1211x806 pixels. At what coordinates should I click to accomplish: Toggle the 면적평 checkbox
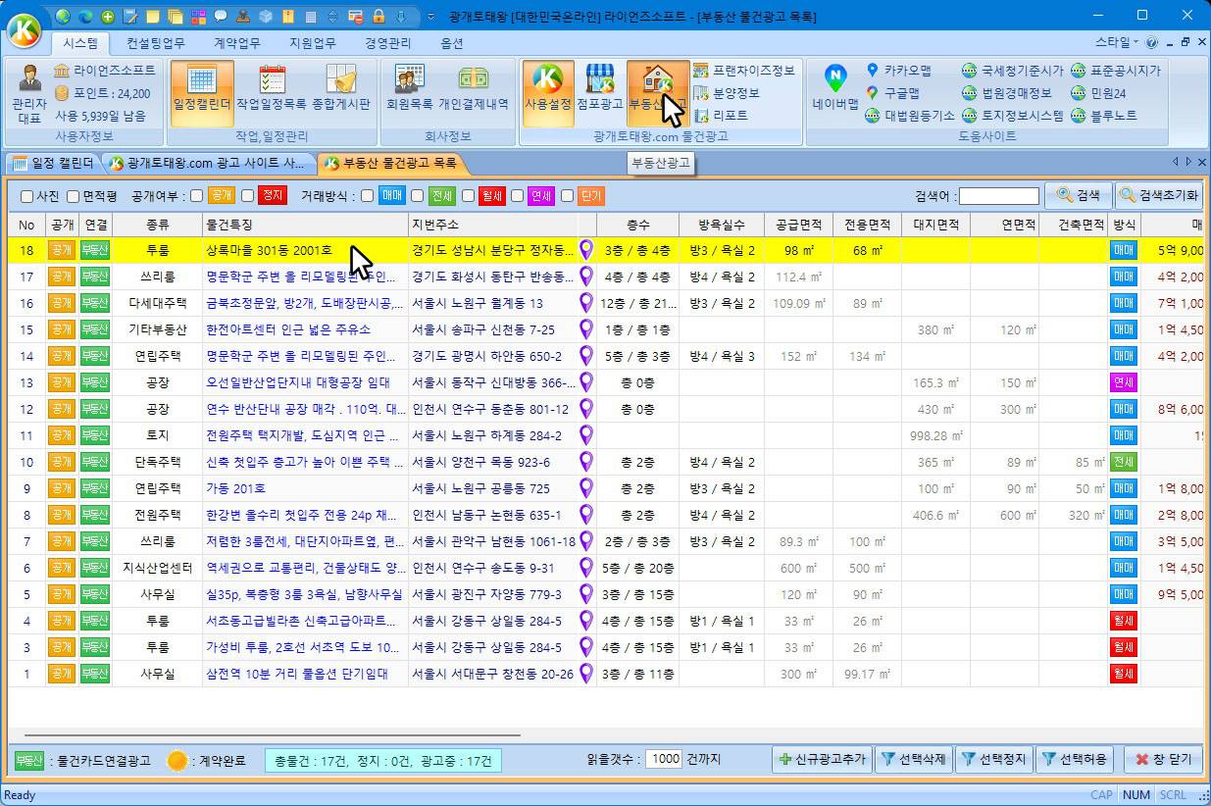[73, 196]
